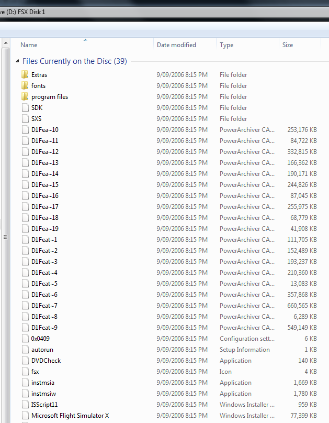Click the DVDCheck application icon

(25, 360)
